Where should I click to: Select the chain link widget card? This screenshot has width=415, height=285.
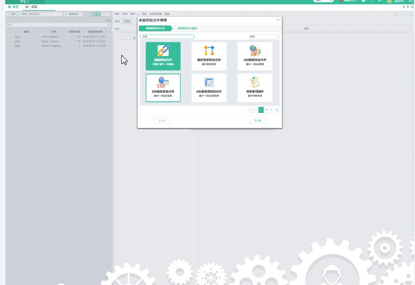pyautogui.click(x=163, y=56)
